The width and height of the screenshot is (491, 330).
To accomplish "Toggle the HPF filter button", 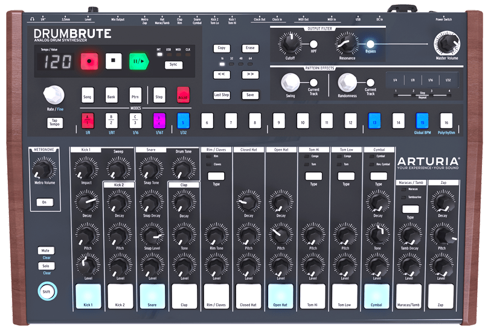I will click(313, 44).
